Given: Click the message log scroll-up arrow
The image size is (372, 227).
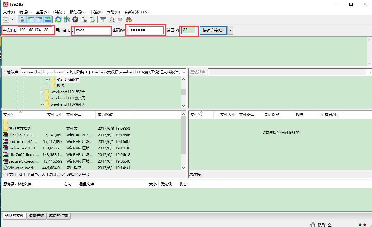Looking at the screenshot, I should pyautogui.click(x=369, y=40).
